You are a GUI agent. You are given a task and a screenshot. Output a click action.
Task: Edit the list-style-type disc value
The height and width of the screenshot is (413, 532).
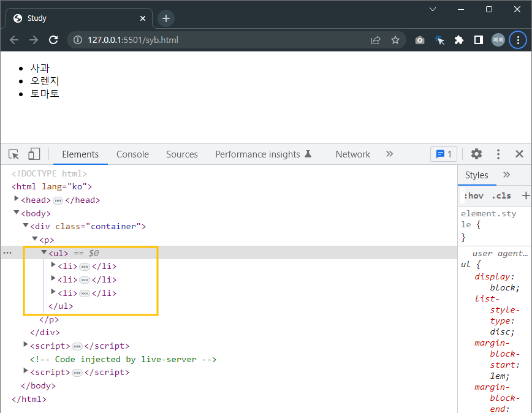point(501,332)
